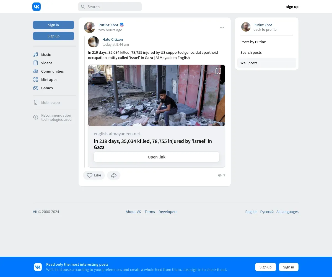Click the eye views counter icon
Screen dimensions: 332x277
tap(220, 175)
